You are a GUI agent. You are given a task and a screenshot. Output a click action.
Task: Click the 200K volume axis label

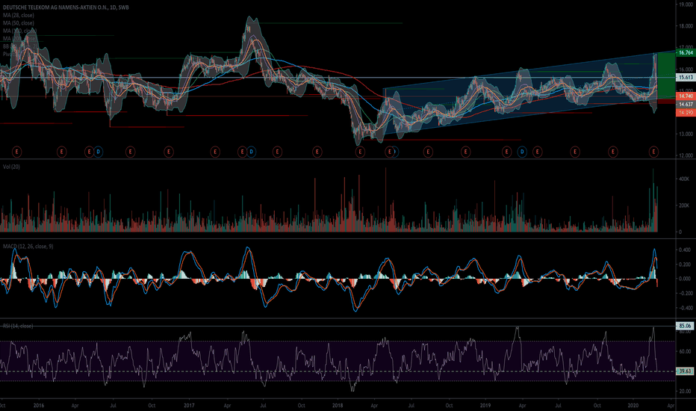click(x=683, y=205)
